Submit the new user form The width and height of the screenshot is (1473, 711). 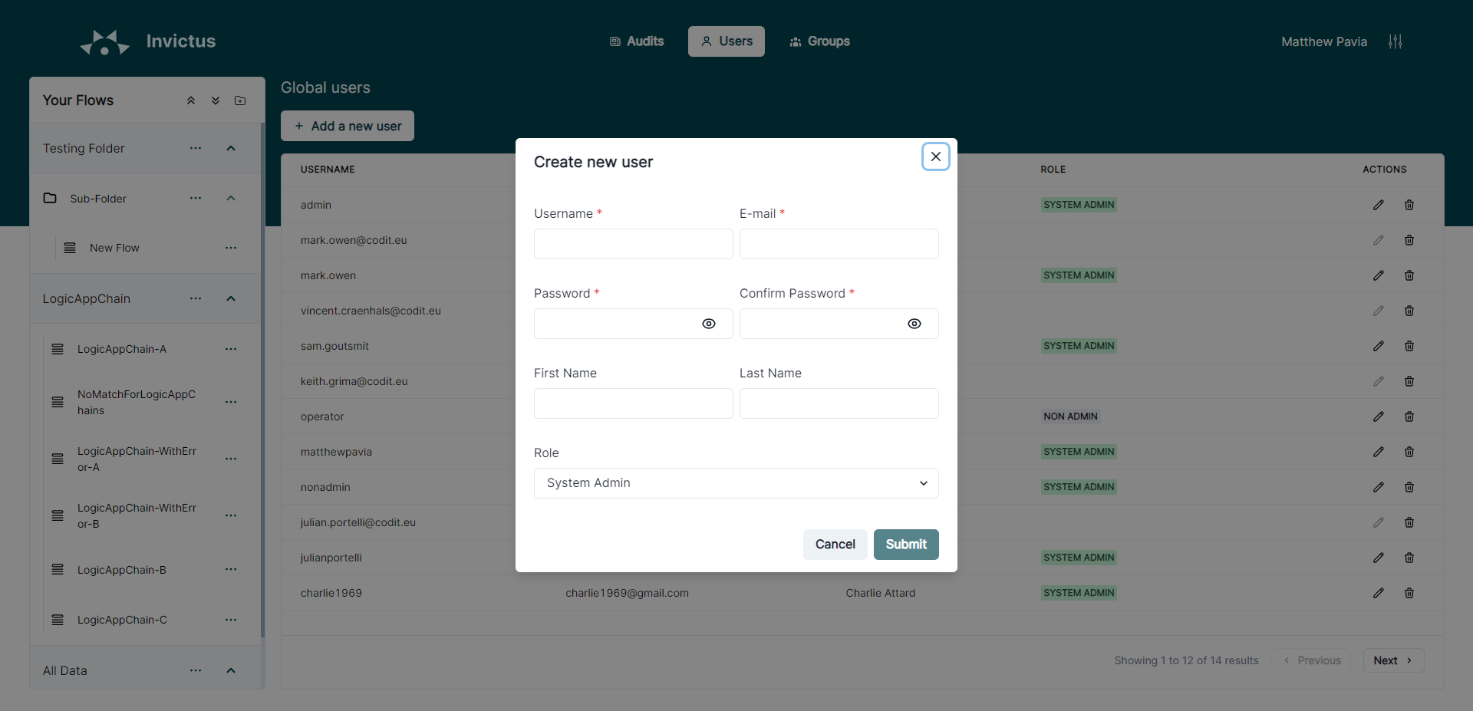coord(905,545)
